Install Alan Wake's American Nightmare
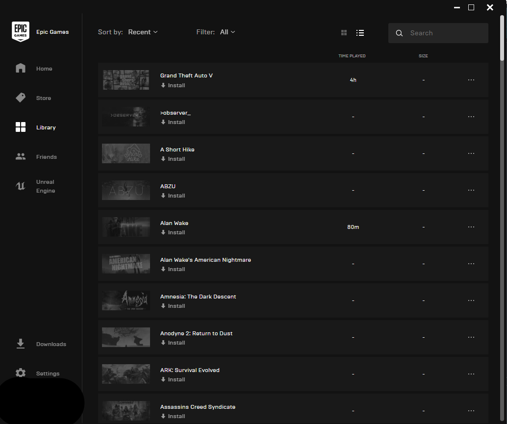Image resolution: width=507 pixels, height=424 pixels. (173, 269)
